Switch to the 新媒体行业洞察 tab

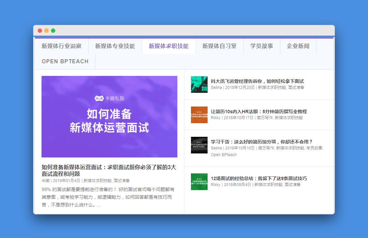(x=62, y=46)
